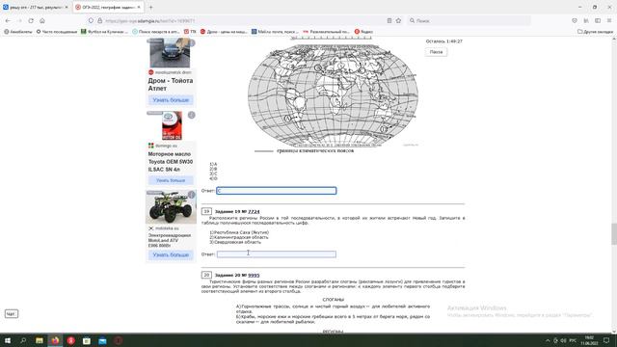Image resolution: width=617 pixels, height=347 pixels.
Task: Open 'Mail.ru почта, поиск' bookmark
Action: (x=275, y=32)
